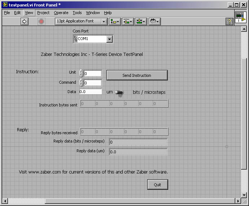Click the Data value input field
The image size is (249, 206).
point(91,92)
